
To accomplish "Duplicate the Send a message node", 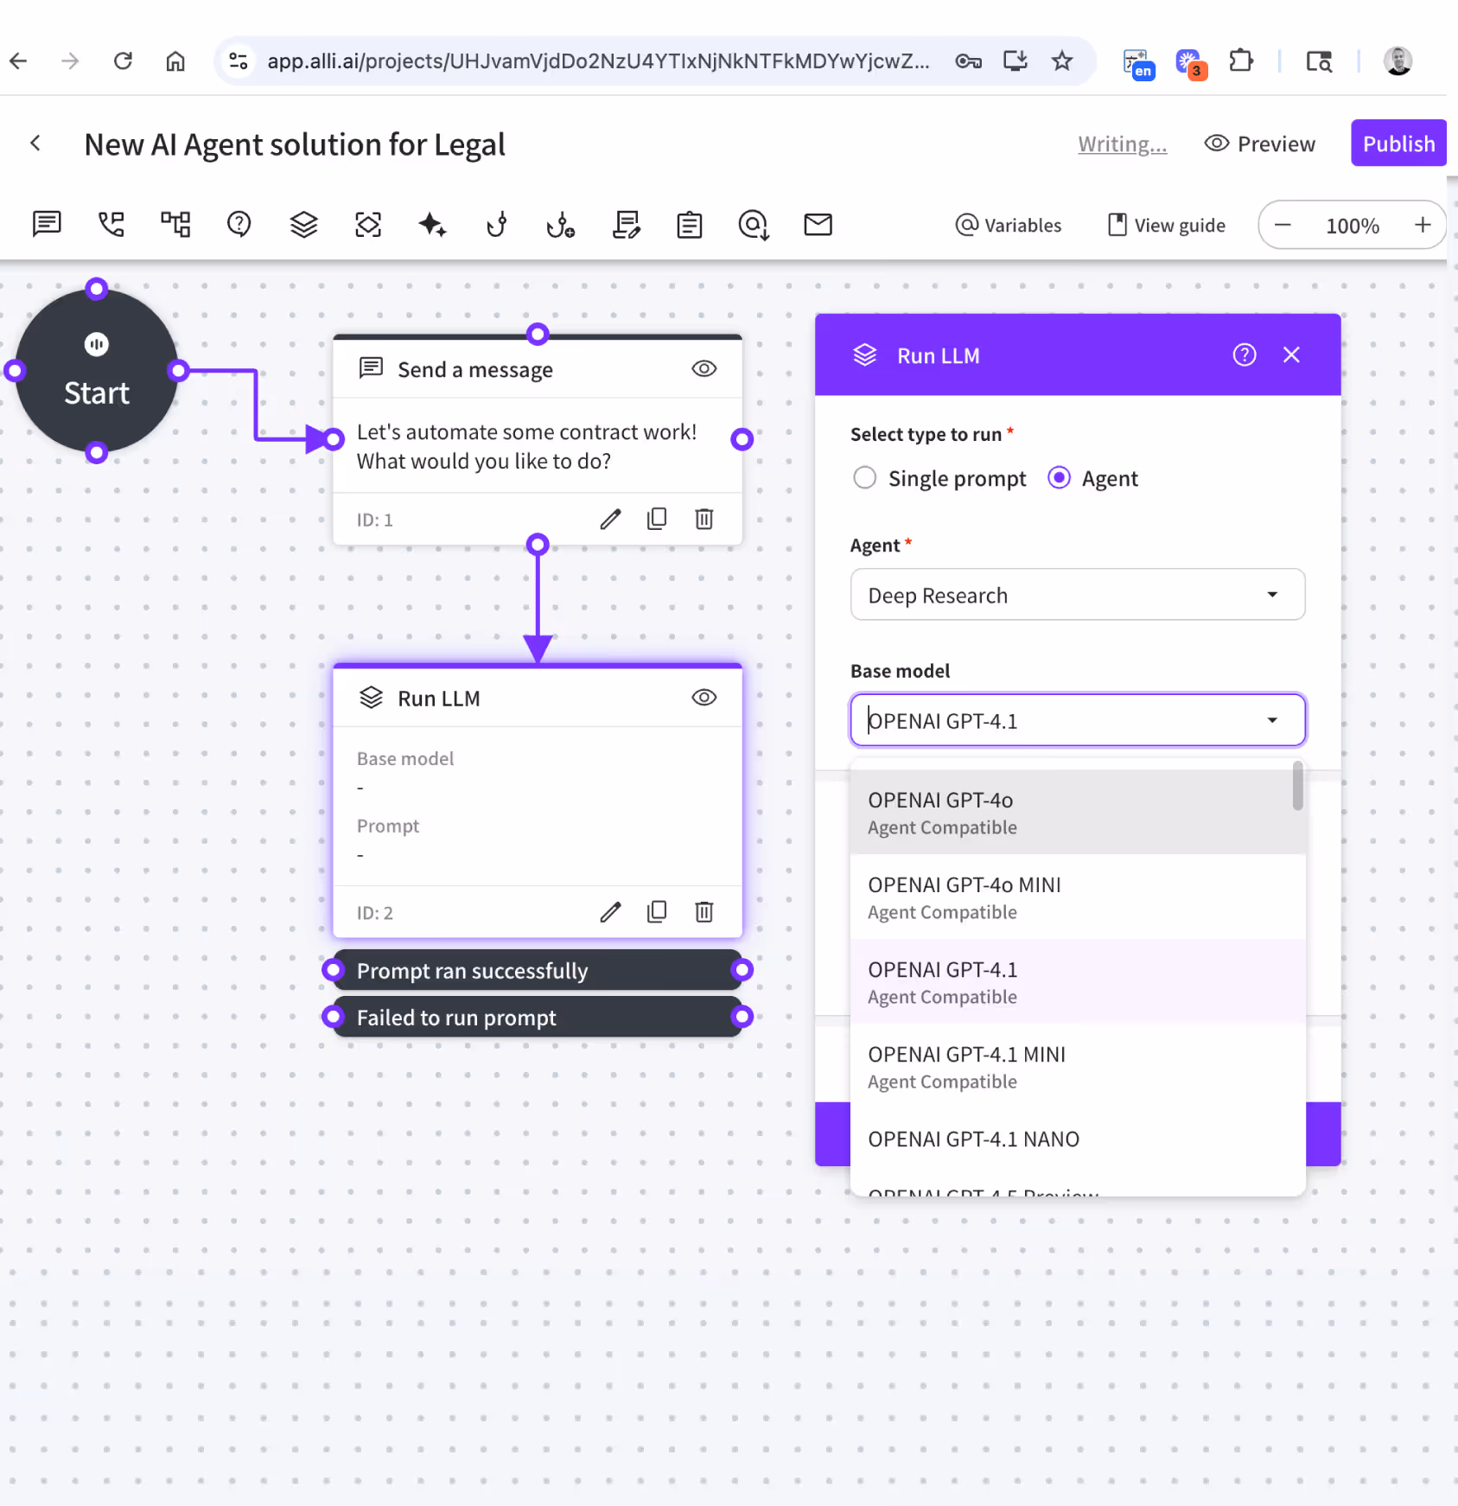I will click(x=657, y=520).
